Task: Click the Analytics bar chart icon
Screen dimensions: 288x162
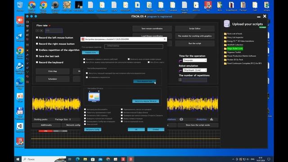Action: (211, 119)
